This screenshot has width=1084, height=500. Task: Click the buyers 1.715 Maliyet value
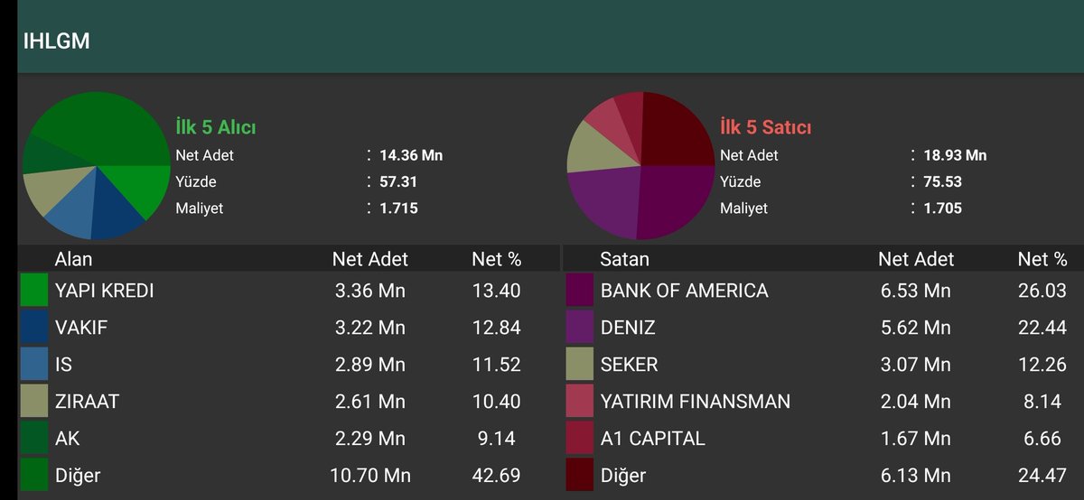398,208
